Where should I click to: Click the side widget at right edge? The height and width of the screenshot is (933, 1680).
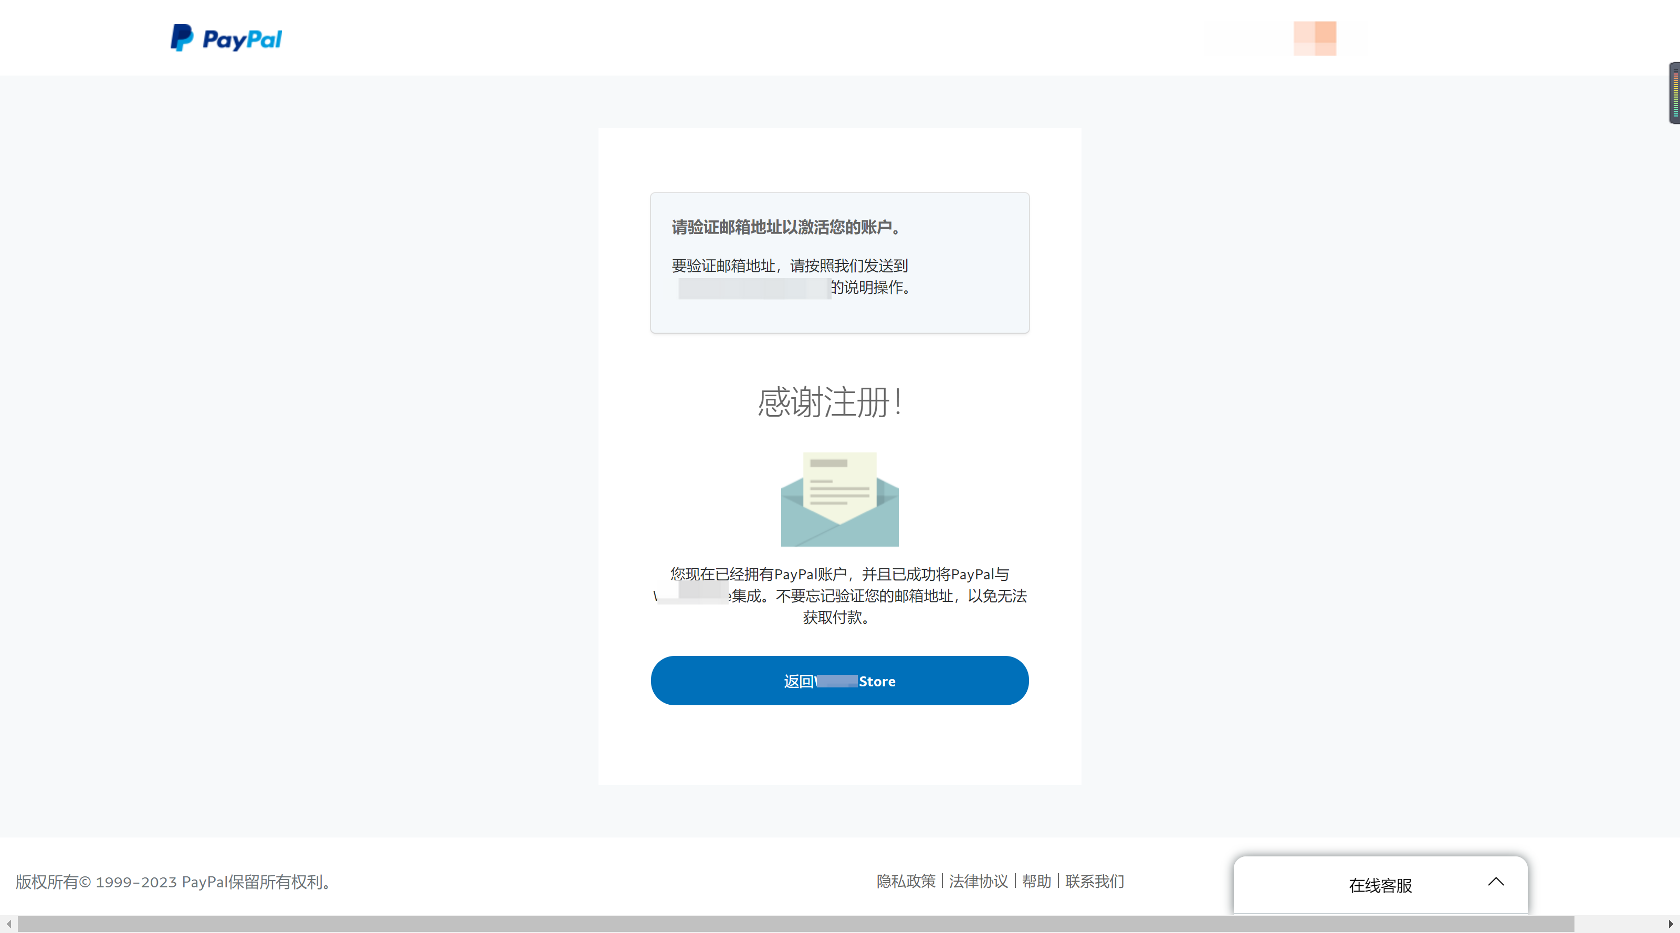click(1674, 92)
